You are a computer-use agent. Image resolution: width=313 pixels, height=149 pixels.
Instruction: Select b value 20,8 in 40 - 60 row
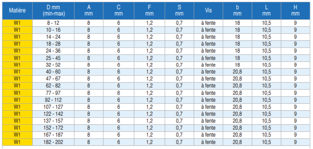pos(237,72)
